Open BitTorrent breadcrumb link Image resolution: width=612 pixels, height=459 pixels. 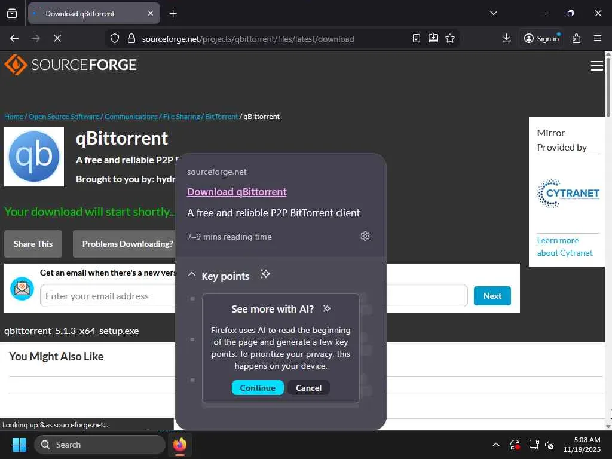coord(221,117)
